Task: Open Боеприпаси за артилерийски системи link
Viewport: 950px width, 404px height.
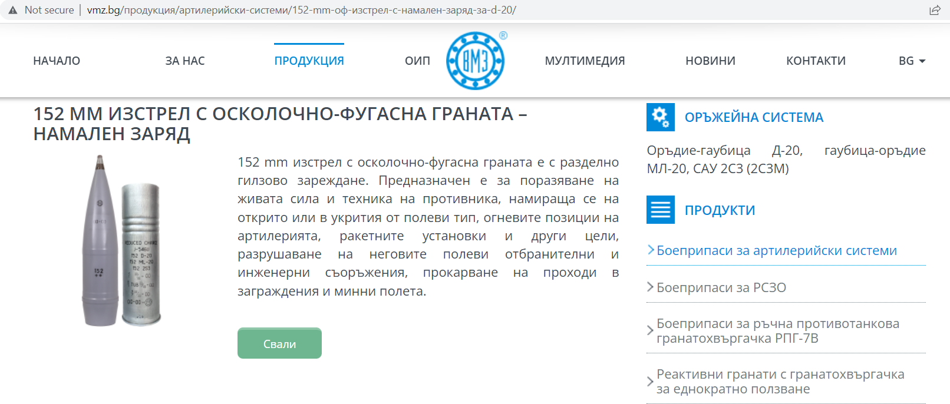Action: point(776,251)
